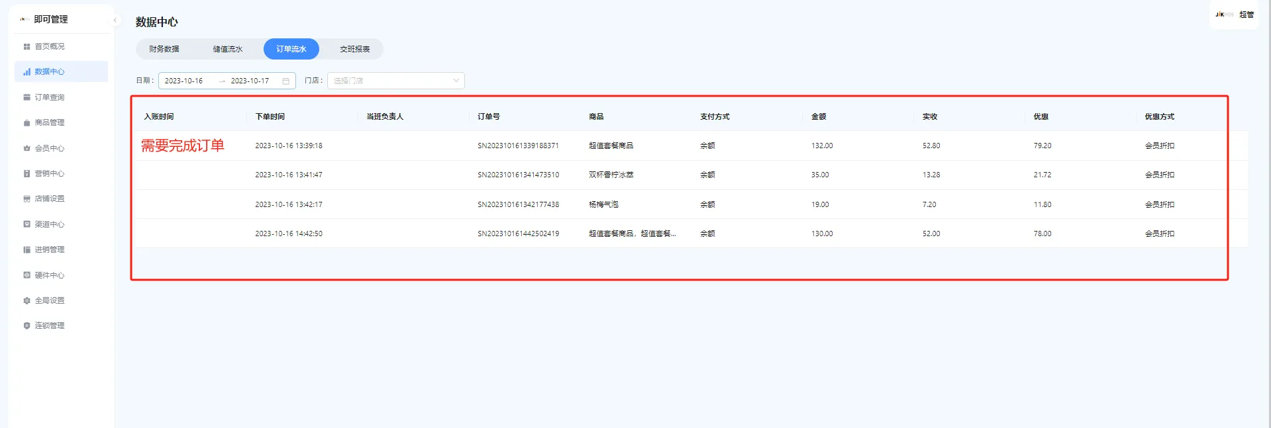Viewport: 1271px width, 428px height.
Task: Click the 商品管理 bag icon
Action: click(26, 122)
